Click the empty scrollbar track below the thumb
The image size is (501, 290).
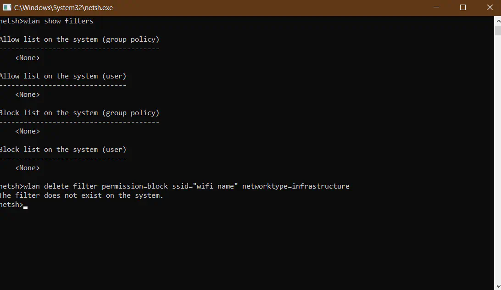click(497, 161)
